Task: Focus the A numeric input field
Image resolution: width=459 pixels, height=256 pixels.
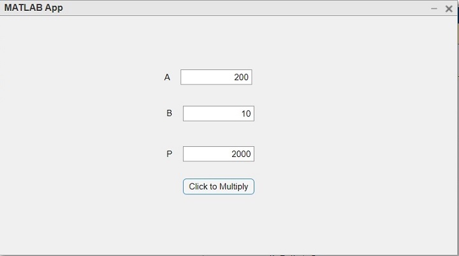Action: [x=216, y=77]
